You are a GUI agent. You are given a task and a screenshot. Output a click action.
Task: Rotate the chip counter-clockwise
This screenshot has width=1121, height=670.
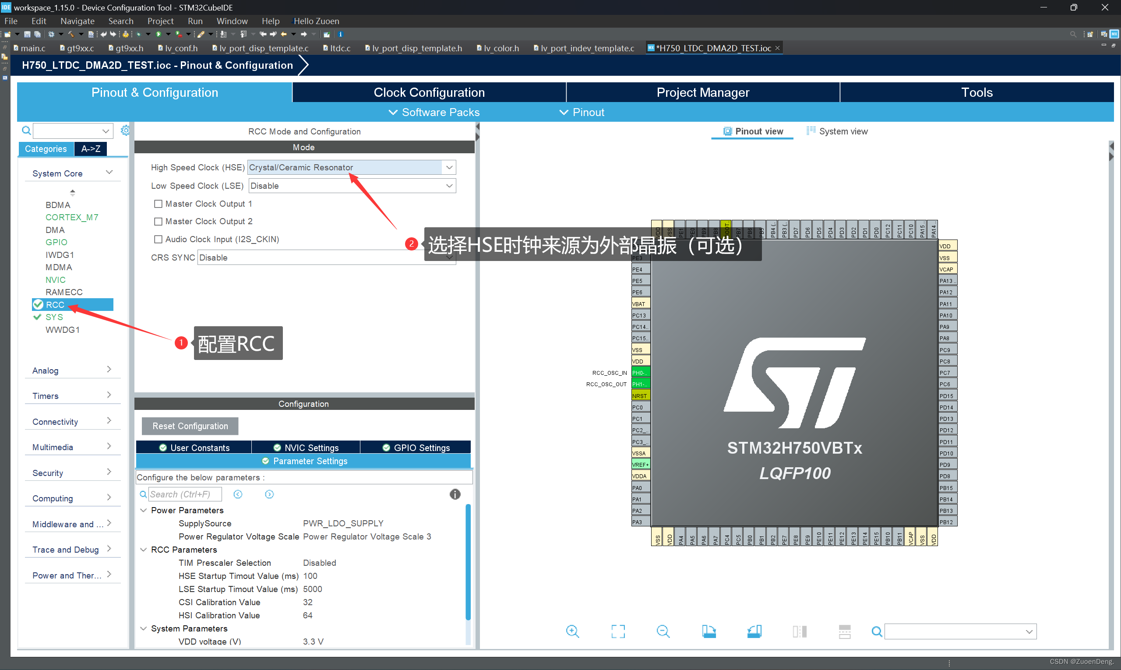754,631
